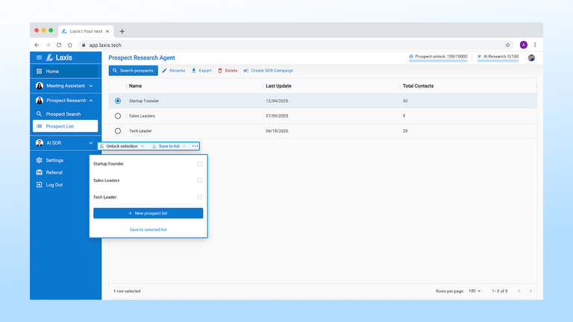Image resolution: width=573 pixels, height=322 pixels.
Task: Click the hamburger menu icon beside Laxis logo
Action: 39,57
